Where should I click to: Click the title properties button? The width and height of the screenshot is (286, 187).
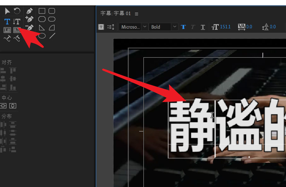click(x=101, y=27)
